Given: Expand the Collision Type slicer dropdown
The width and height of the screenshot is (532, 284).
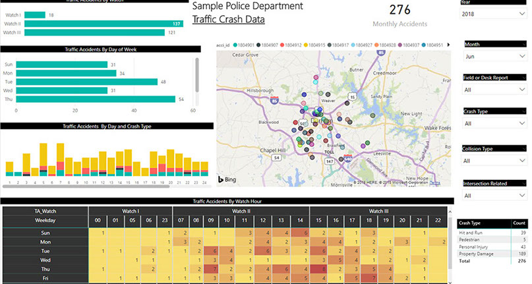Looking at the screenshot, I should pyautogui.click(x=490, y=159).
